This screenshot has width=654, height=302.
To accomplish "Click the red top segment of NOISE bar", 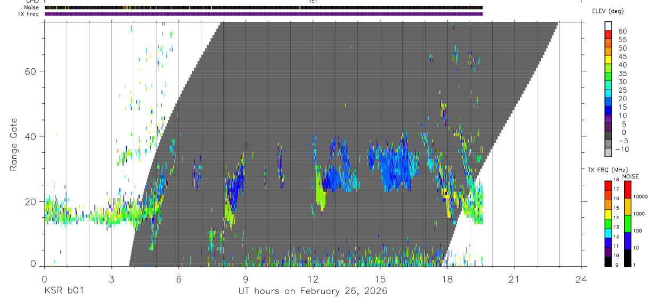I will pyautogui.click(x=628, y=190).
